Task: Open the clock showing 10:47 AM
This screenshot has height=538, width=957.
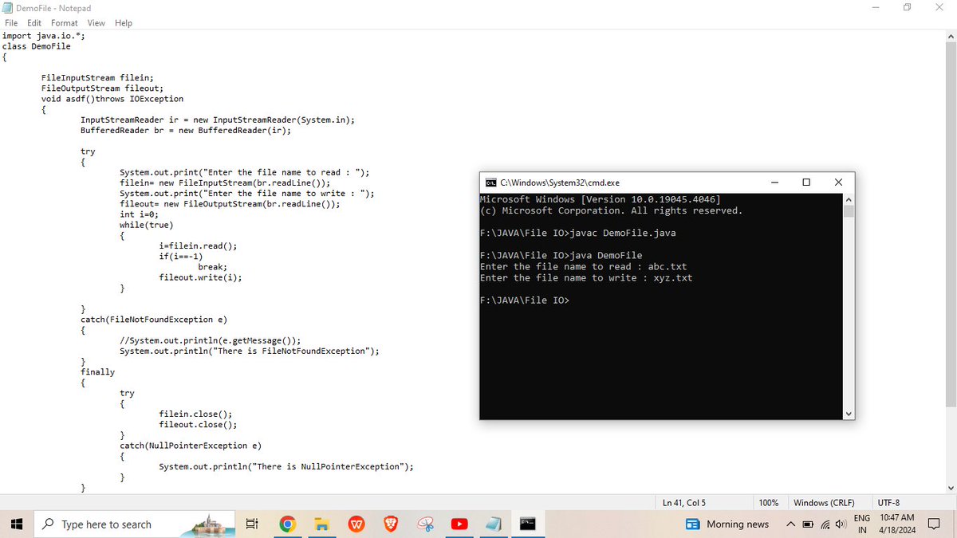Action: 896,524
